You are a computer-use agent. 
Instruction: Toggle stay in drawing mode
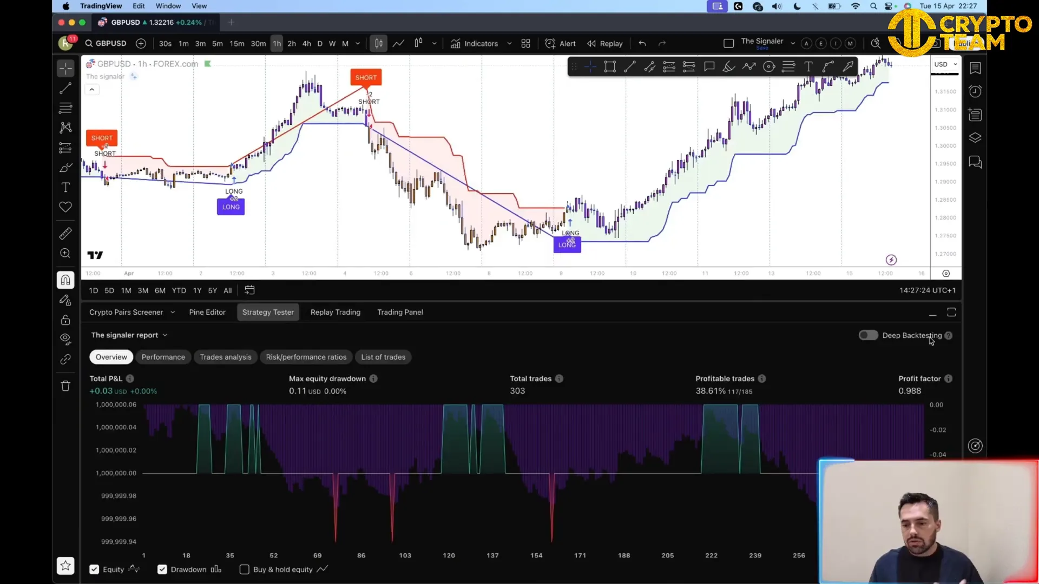coord(65,300)
